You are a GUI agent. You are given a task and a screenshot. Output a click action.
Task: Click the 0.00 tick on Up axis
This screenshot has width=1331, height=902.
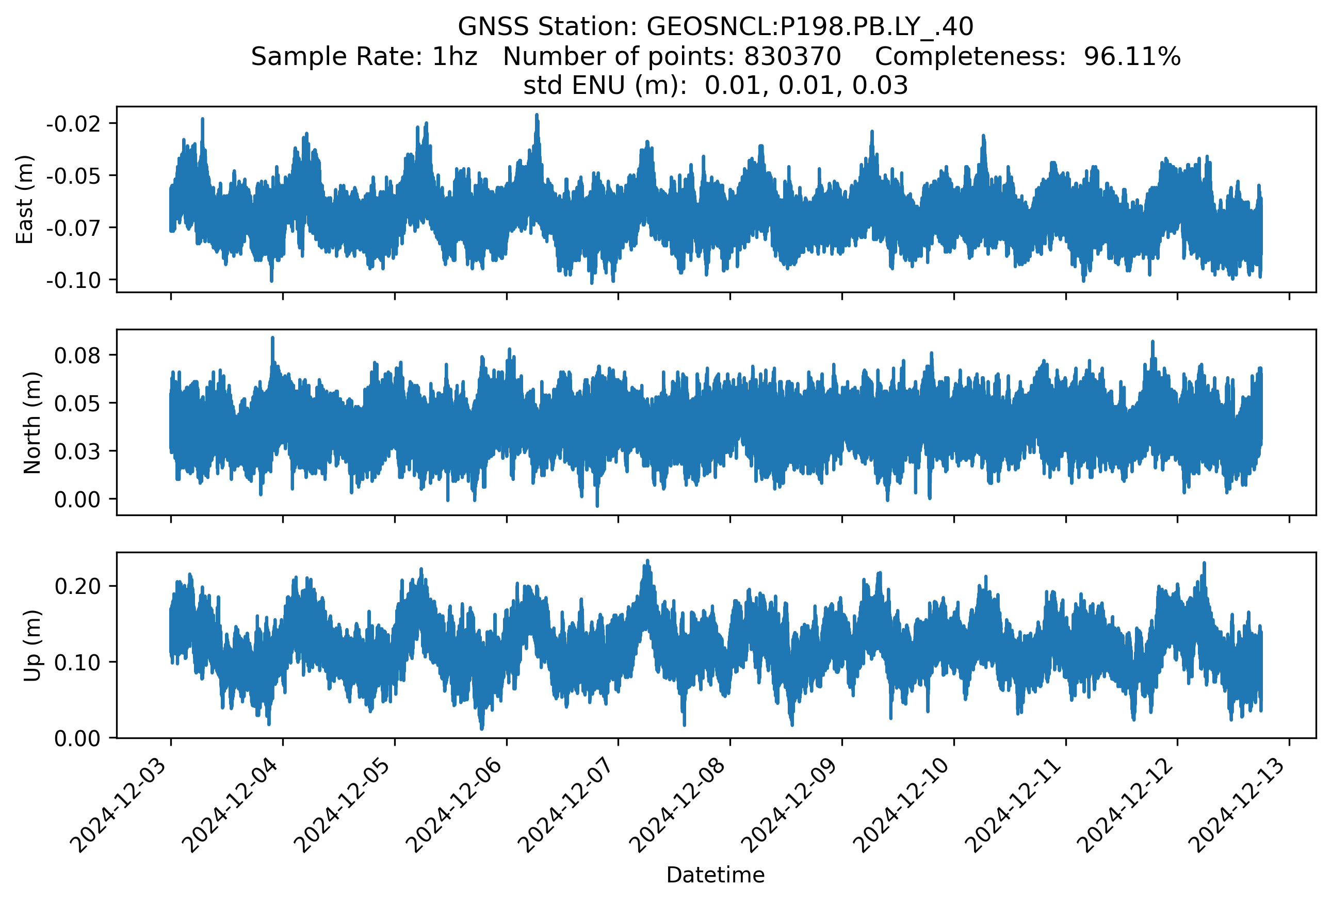pos(77,739)
